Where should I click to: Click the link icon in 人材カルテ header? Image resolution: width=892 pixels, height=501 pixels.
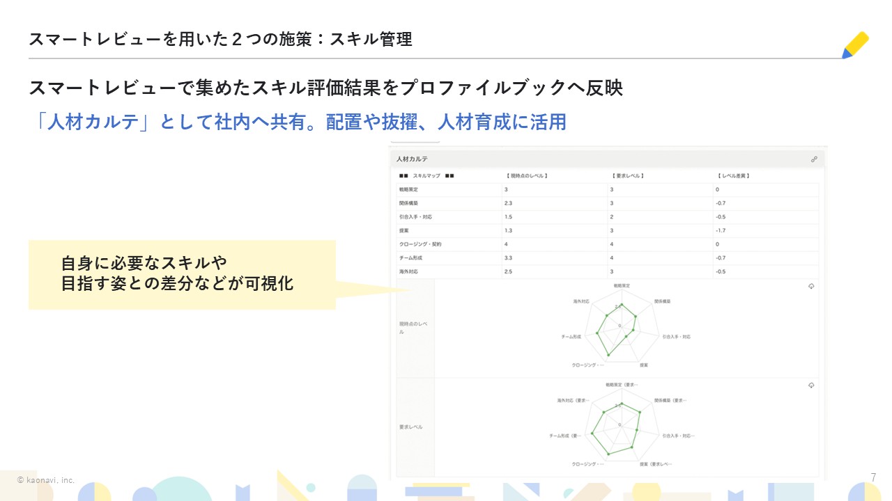click(x=813, y=159)
